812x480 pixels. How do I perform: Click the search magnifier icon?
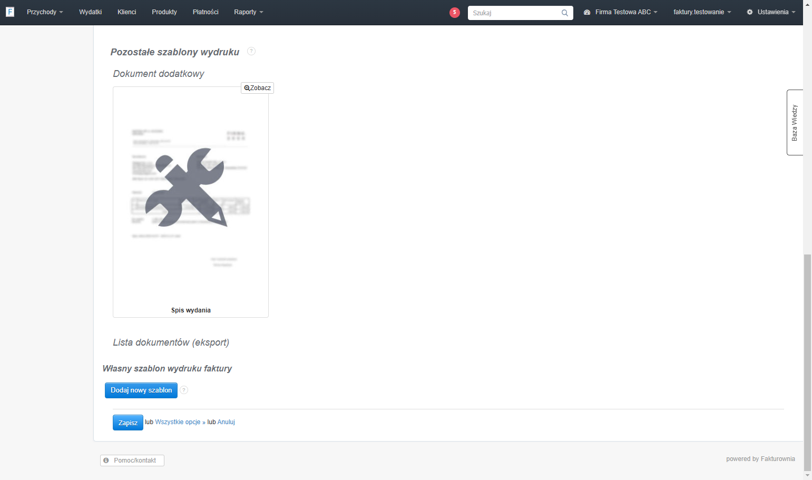coord(565,13)
